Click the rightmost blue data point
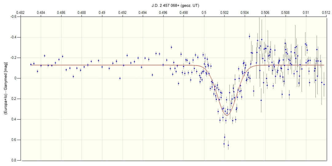The image size is (332, 166). 324,85
